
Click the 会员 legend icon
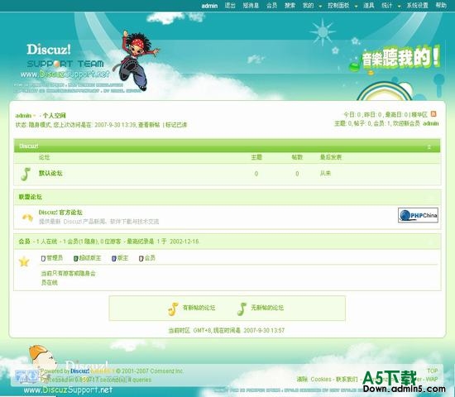coord(141,258)
